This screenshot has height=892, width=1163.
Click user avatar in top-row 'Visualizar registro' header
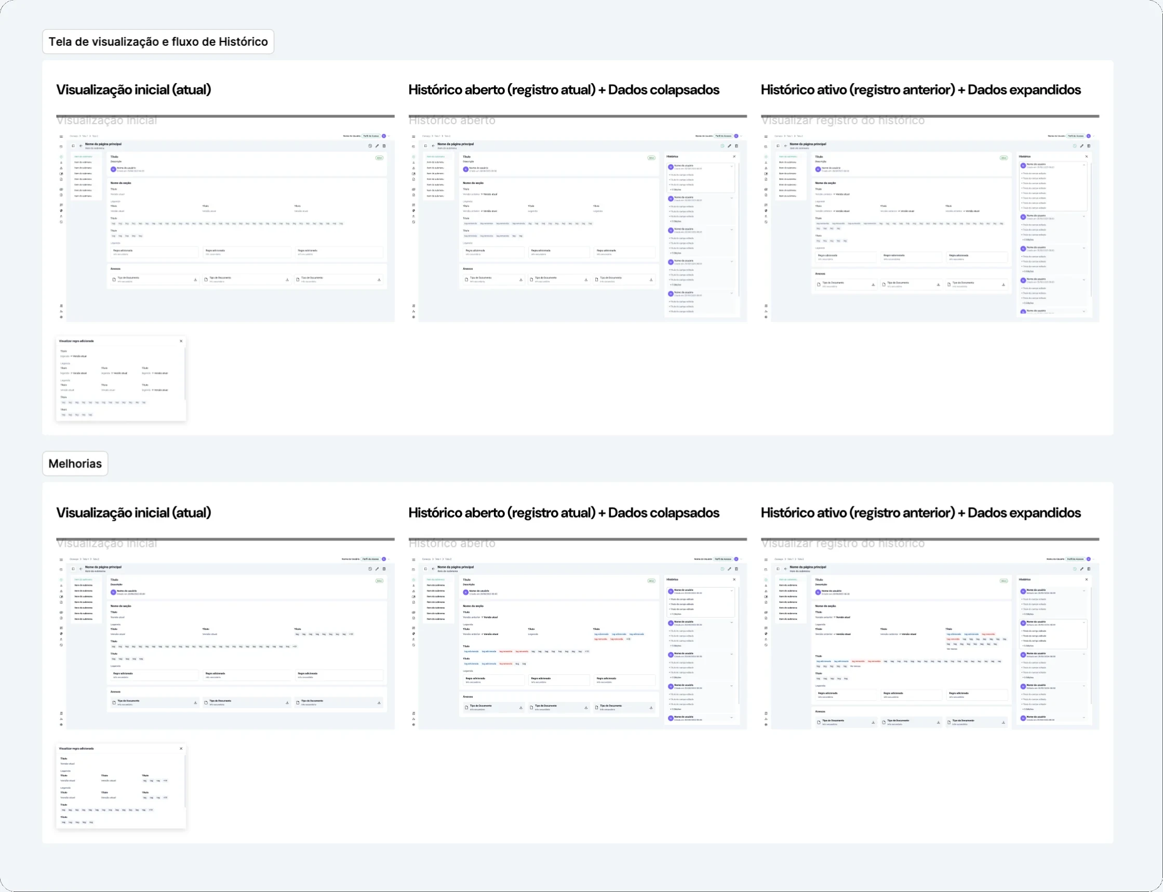pos(1088,136)
